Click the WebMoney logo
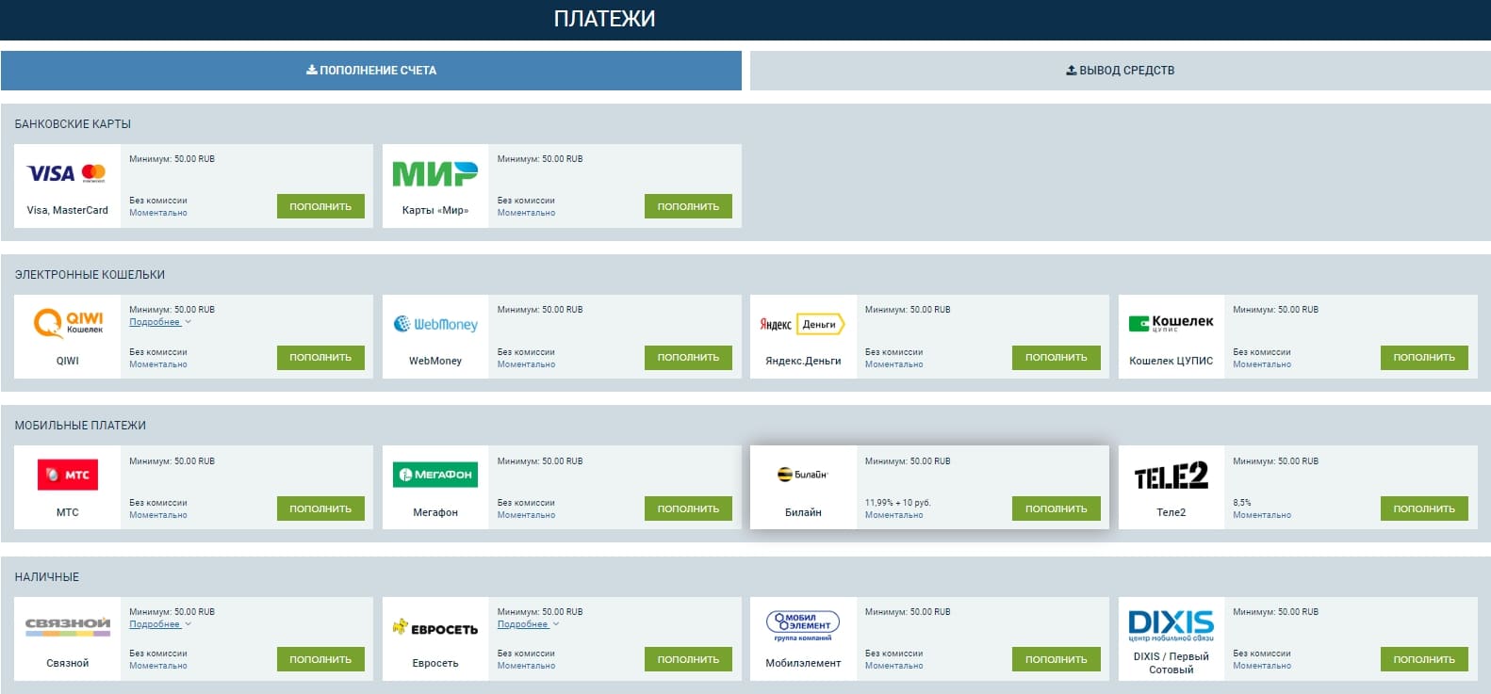 (435, 324)
